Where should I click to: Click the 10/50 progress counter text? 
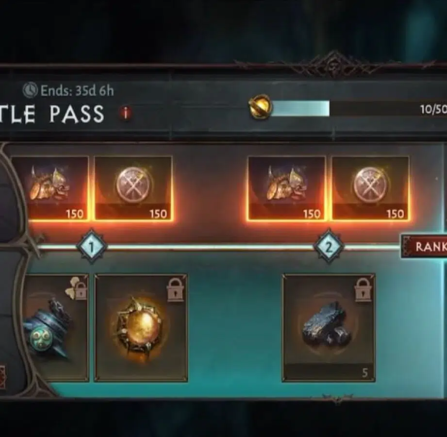pos(433,110)
